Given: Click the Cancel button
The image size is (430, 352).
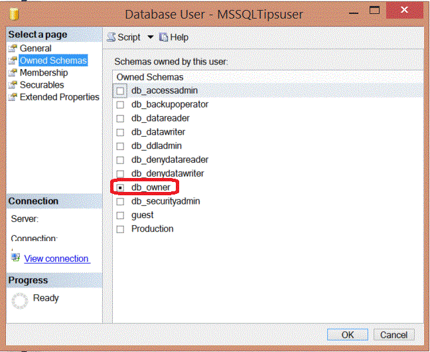Looking at the screenshot, I should [394, 335].
